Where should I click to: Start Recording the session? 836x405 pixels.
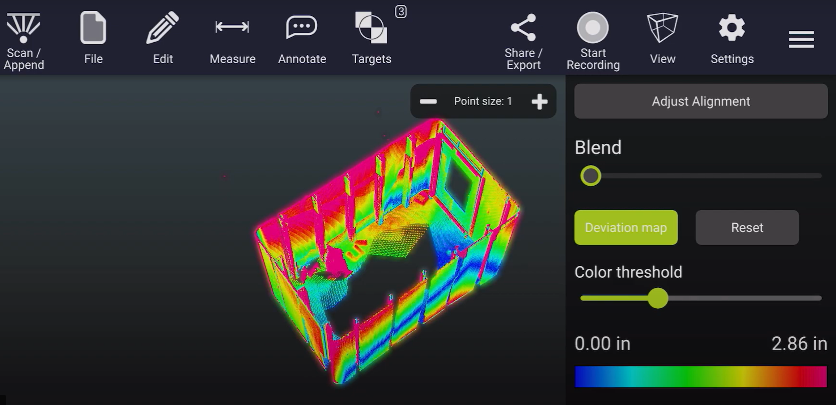click(x=593, y=39)
